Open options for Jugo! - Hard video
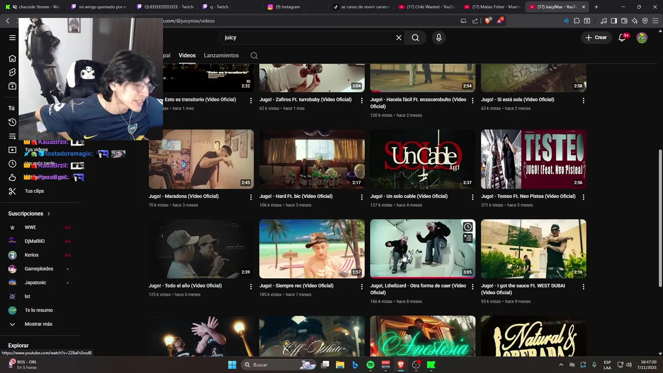Viewport: 663px width, 373px height. click(x=362, y=197)
